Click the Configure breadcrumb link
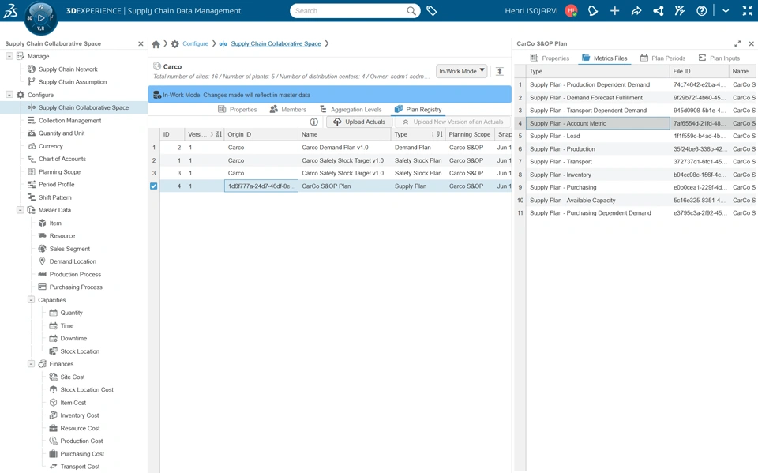The height and width of the screenshot is (473, 758). coord(195,43)
